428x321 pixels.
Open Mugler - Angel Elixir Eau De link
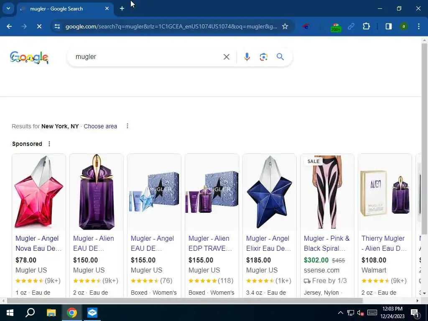(x=268, y=243)
